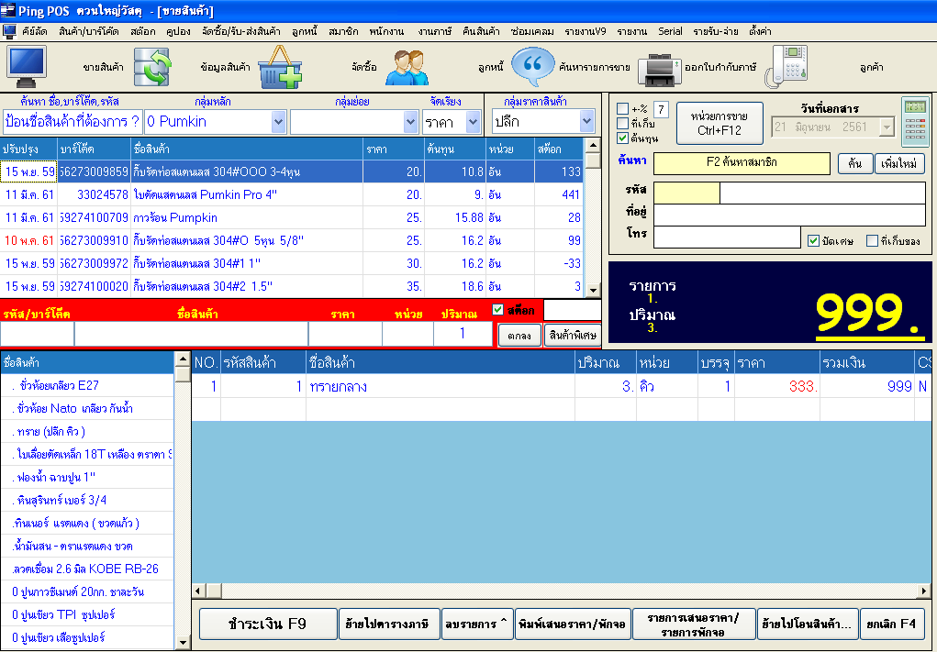Viewport: 937px width, 652px height.
Task: Click the F2 ค้นหาสมาชิก search field
Action: click(742, 163)
